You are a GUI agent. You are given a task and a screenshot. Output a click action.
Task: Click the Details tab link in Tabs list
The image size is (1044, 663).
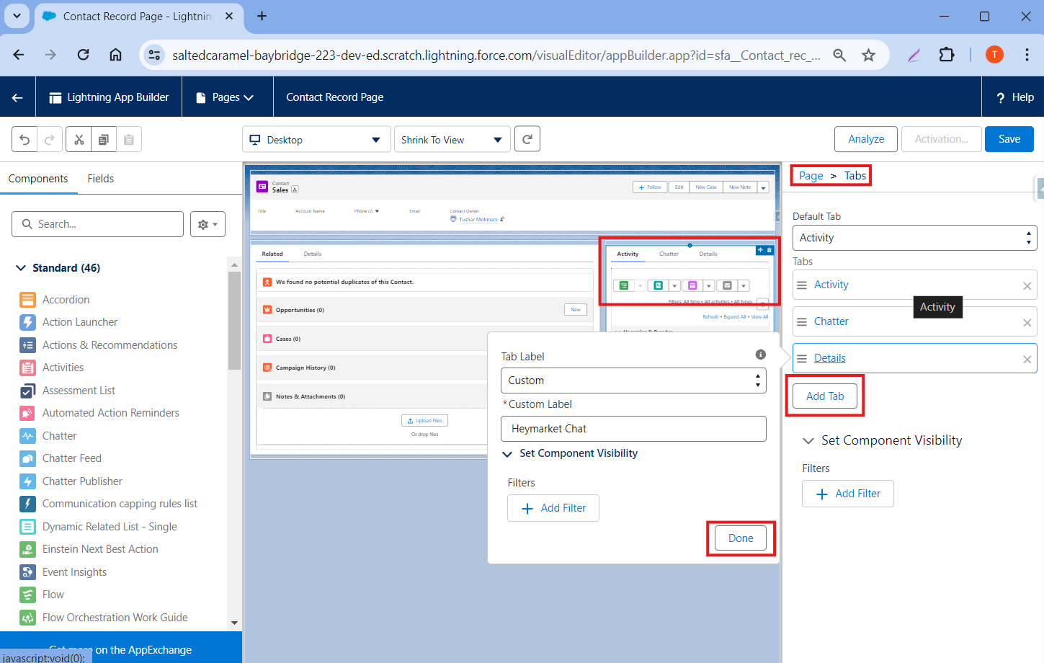(830, 358)
